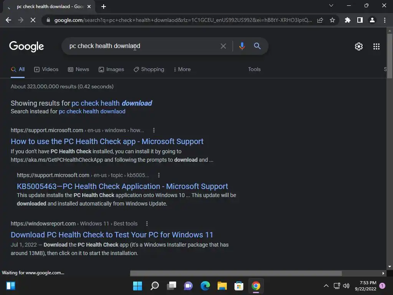Share this page via share icon
393x295 pixels.
(x=320, y=20)
